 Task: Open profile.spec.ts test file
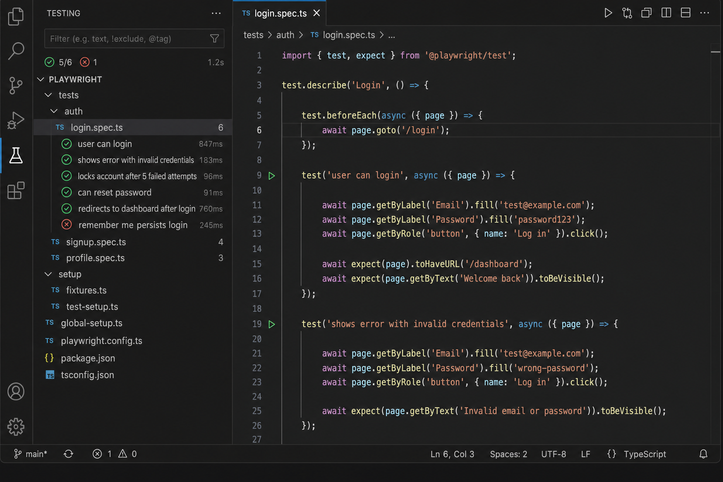(133, 258)
